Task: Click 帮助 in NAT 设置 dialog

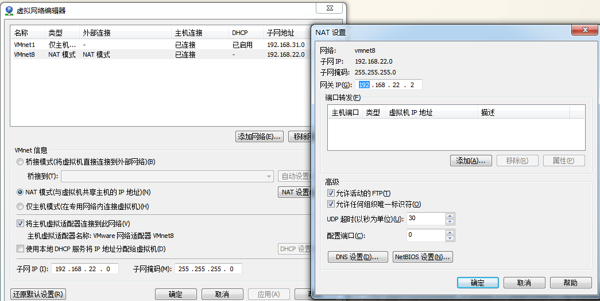Action: [571, 283]
